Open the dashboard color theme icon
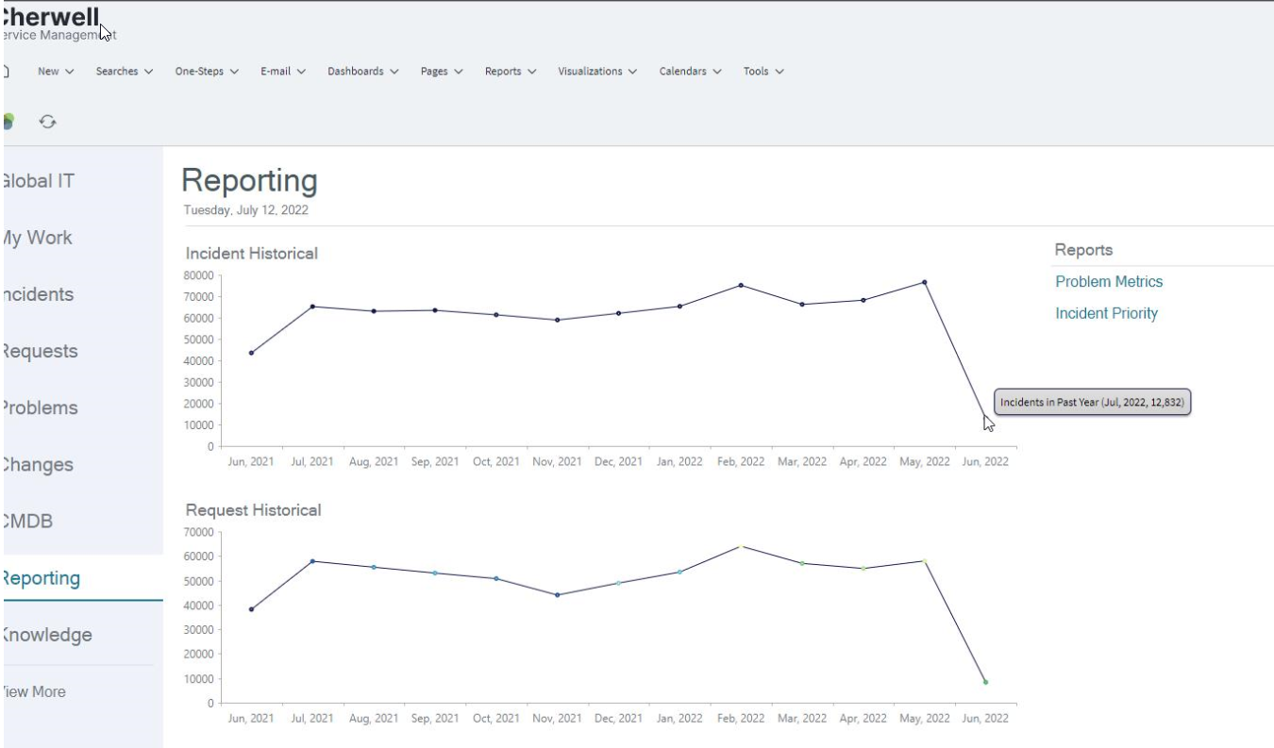 coord(8,122)
